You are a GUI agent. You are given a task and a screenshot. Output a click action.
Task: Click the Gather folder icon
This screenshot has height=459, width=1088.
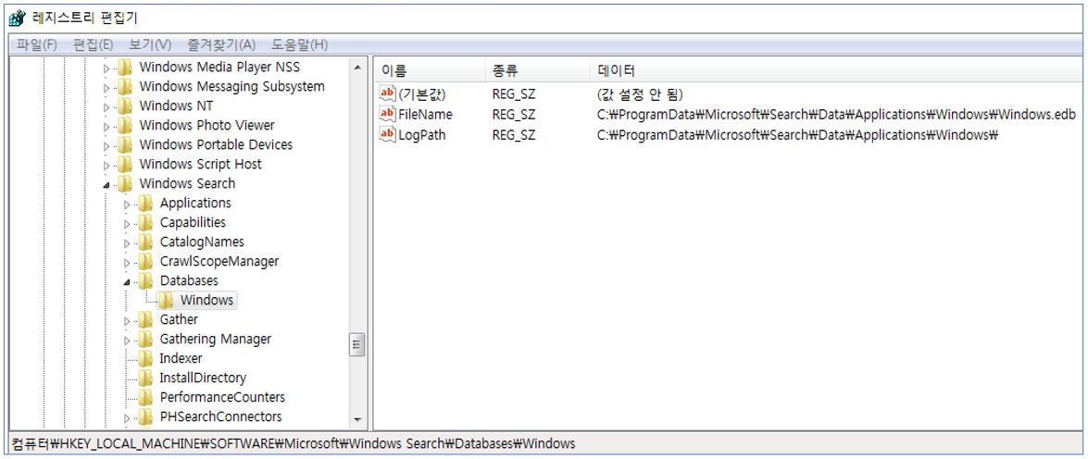point(144,319)
